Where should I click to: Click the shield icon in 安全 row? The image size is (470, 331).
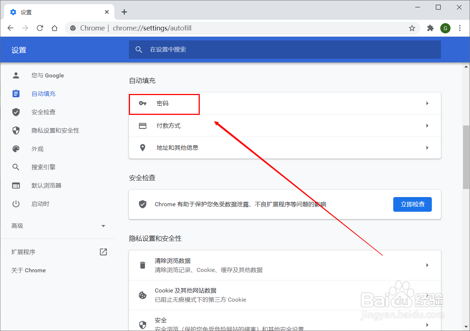142,325
